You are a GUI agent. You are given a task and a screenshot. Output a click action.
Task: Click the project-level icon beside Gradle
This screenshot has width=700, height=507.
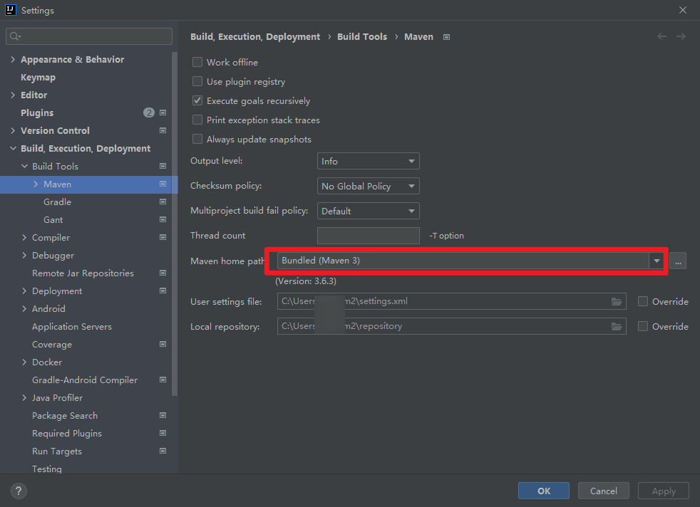click(163, 202)
